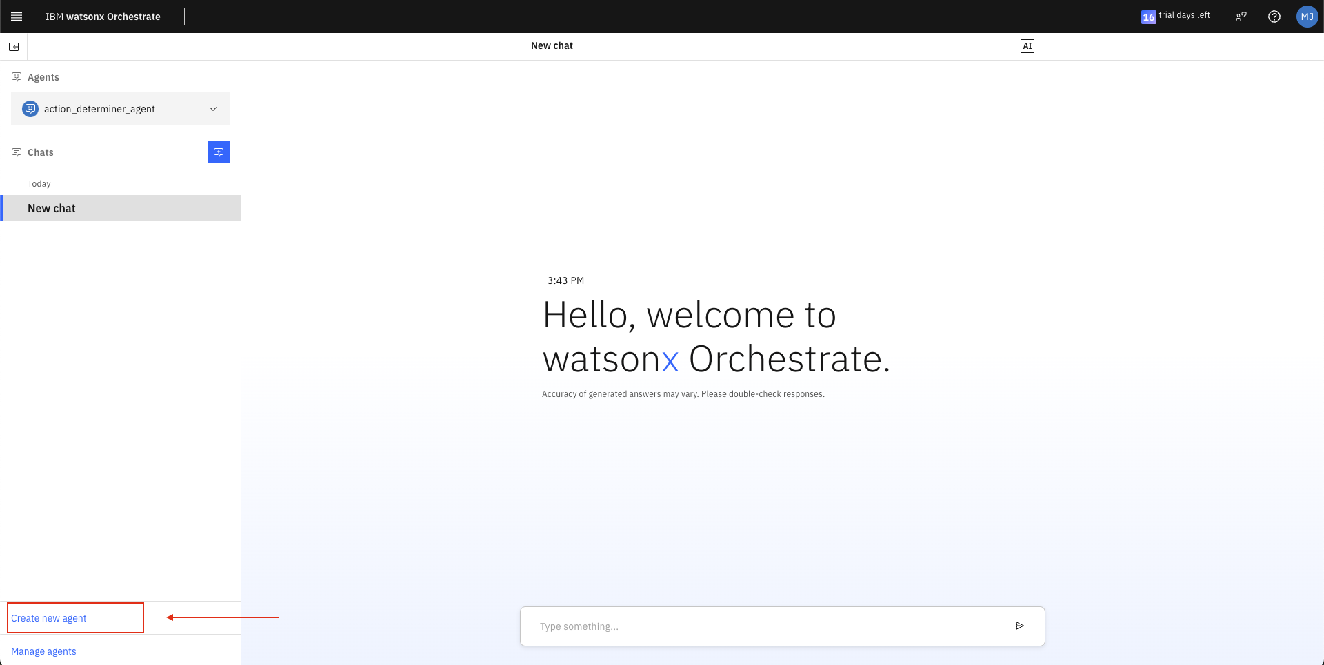Open the hamburger navigation menu
The image size is (1324, 665).
(17, 17)
